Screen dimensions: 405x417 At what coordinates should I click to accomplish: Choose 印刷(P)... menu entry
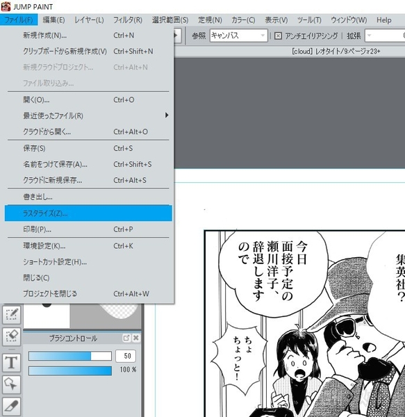pyautogui.click(x=88, y=229)
